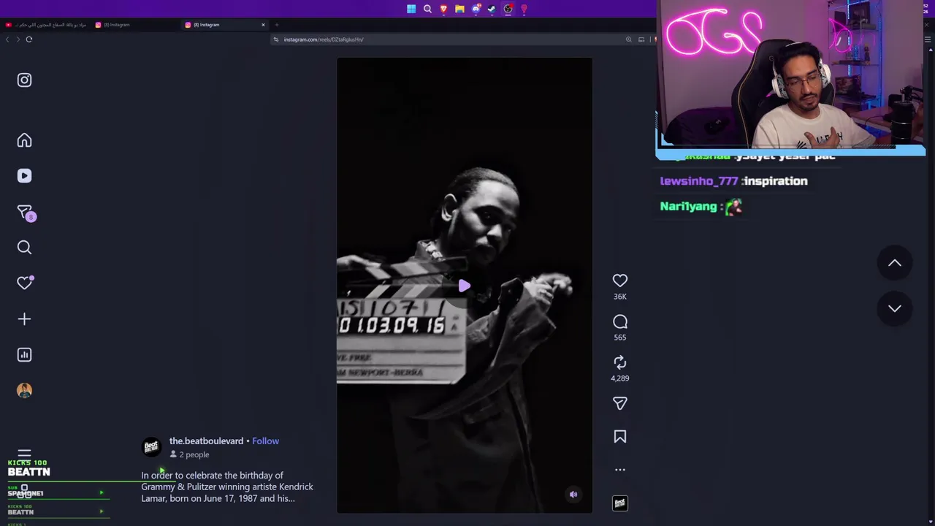
Task: Open Windows taskbar search
Action: 427,9
